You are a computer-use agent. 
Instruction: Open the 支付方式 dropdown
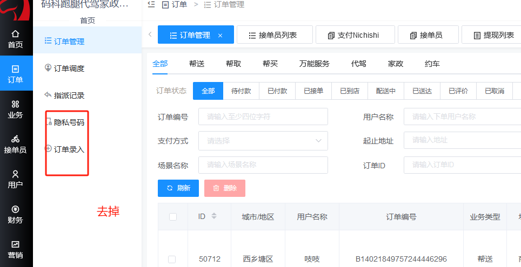coord(263,141)
